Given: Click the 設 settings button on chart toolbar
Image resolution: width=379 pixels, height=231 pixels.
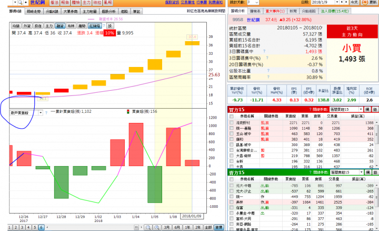Looking at the screenshot, I should coord(110,26).
